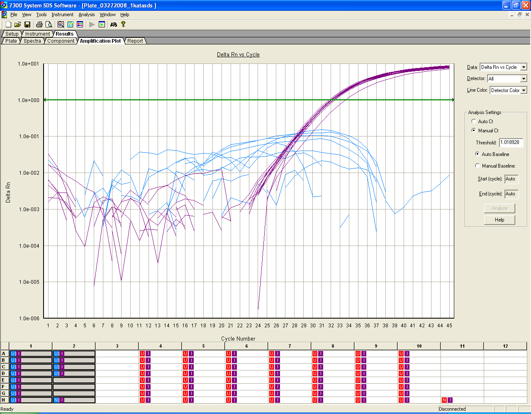Click the blue U marker in well A1
This screenshot has width=531, height=414.
point(13,353)
